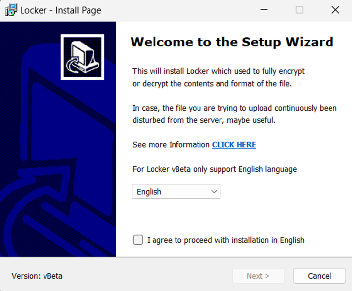This screenshot has width=352, height=291.
Task: Click 'This will install Locker' description line
Action: tap(219, 71)
